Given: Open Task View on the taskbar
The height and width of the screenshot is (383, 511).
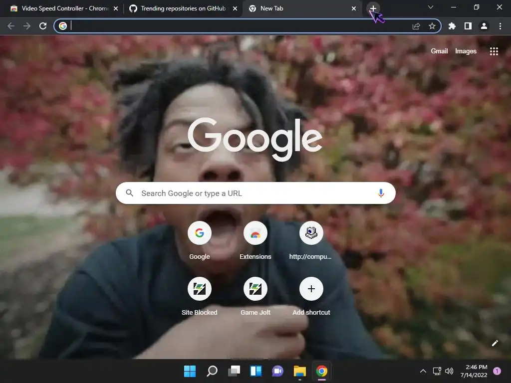Looking at the screenshot, I should pyautogui.click(x=234, y=371).
